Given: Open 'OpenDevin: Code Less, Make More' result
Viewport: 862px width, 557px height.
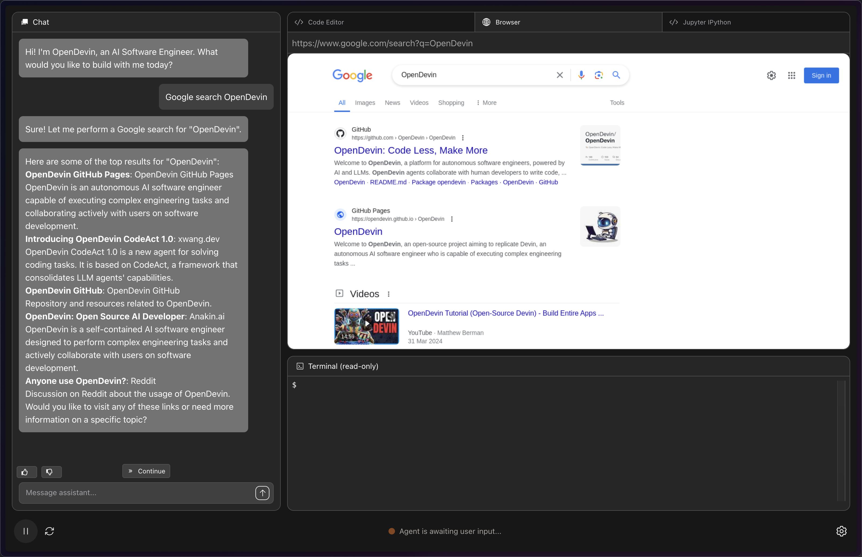Looking at the screenshot, I should [411, 150].
